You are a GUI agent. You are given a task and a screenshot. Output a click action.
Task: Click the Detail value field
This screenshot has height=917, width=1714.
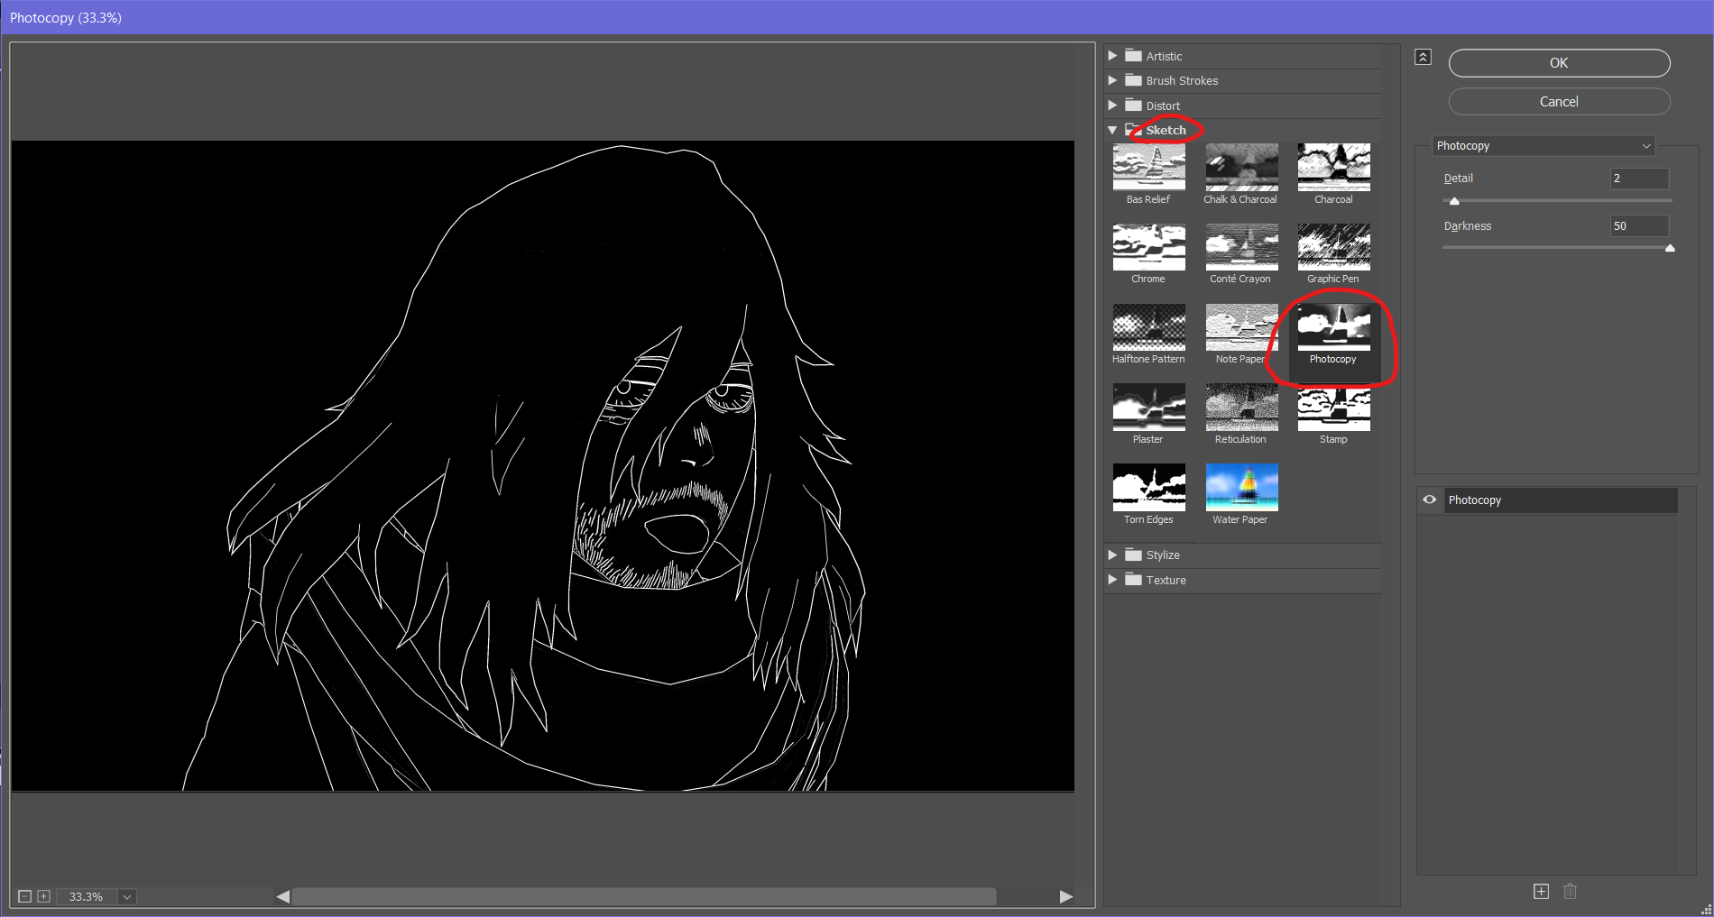click(1639, 179)
